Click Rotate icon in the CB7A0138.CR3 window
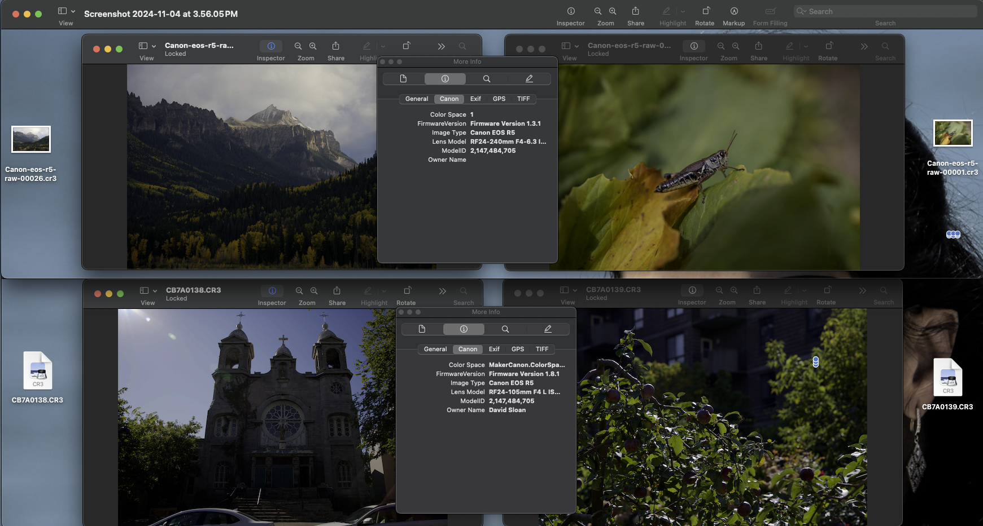This screenshot has width=983, height=526. 407,290
